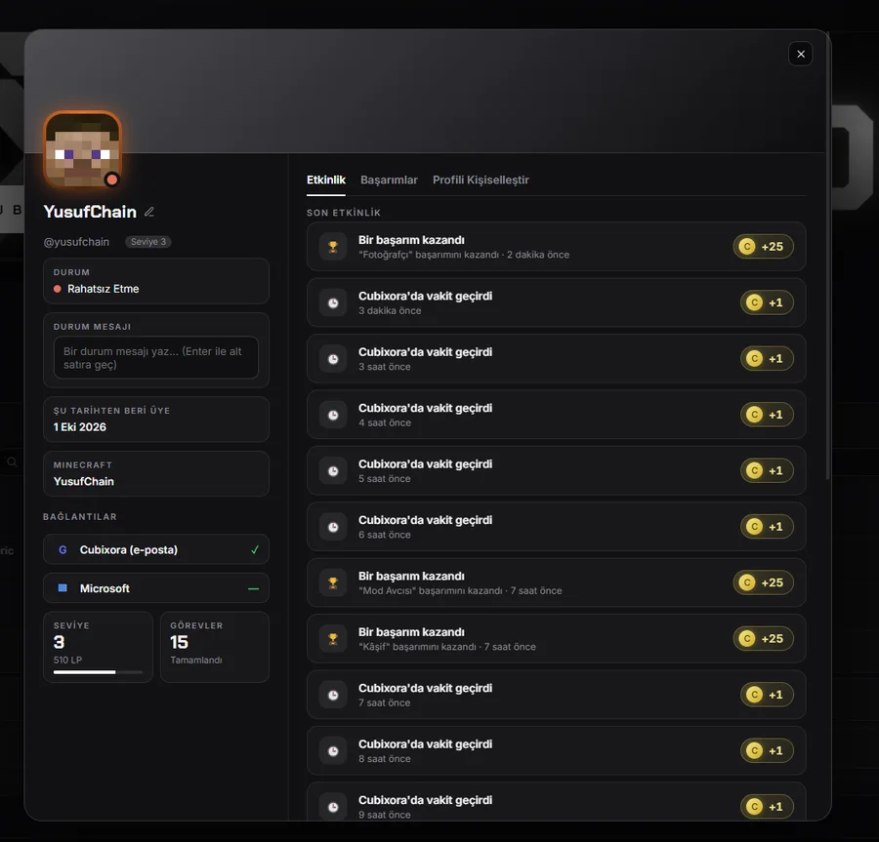Click the clock icon on the 5 saat önce row

pyautogui.click(x=333, y=470)
